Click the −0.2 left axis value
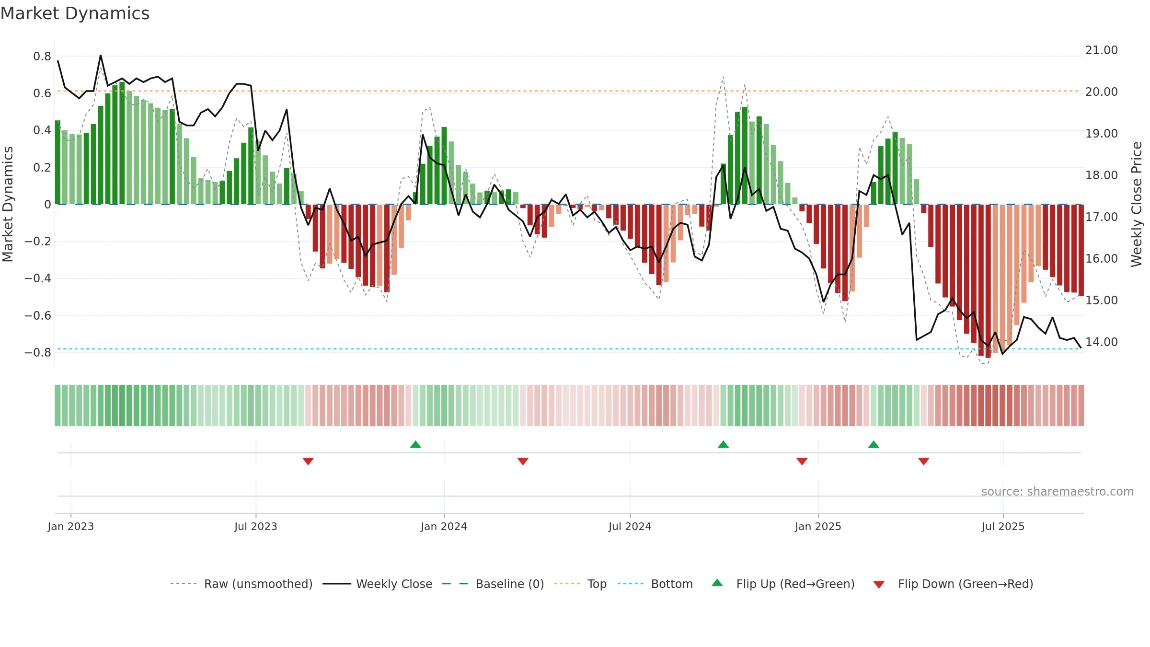Image resolution: width=1150 pixels, height=647 pixels. (x=38, y=241)
